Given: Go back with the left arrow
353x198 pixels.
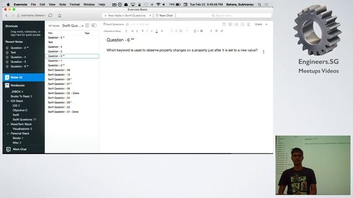Looking at the screenshot, I should [x=7, y=15].
